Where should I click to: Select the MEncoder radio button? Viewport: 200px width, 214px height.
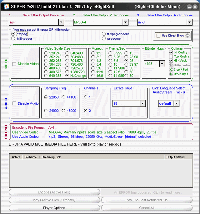pos(13,38)
